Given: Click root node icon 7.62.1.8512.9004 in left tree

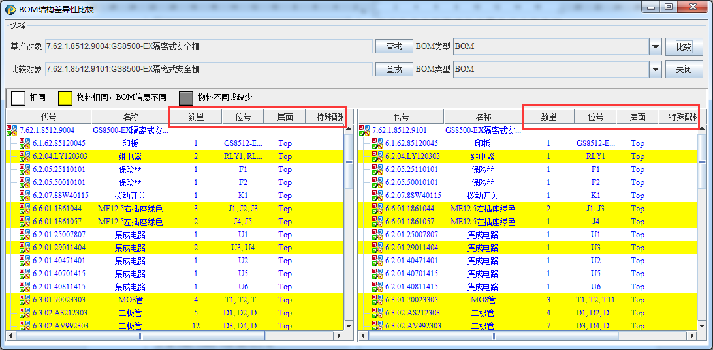Looking at the screenshot, I should [x=12, y=130].
